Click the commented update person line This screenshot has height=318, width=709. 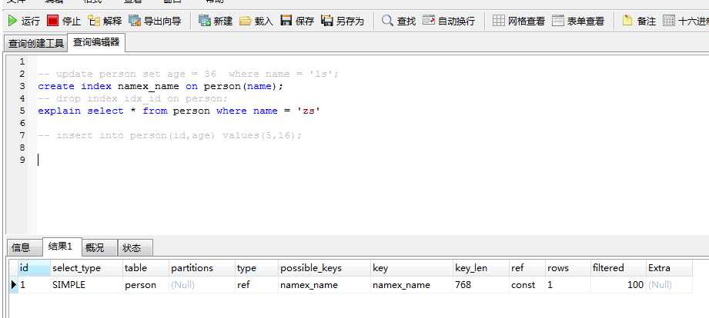coord(188,74)
